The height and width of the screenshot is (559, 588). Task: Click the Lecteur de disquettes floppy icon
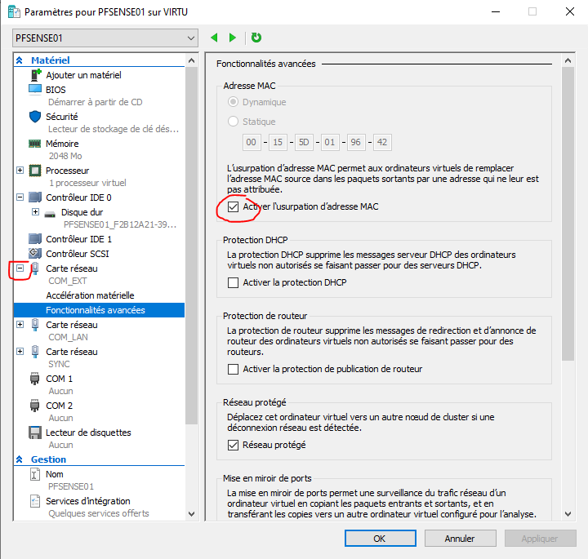pyautogui.click(x=35, y=433)
